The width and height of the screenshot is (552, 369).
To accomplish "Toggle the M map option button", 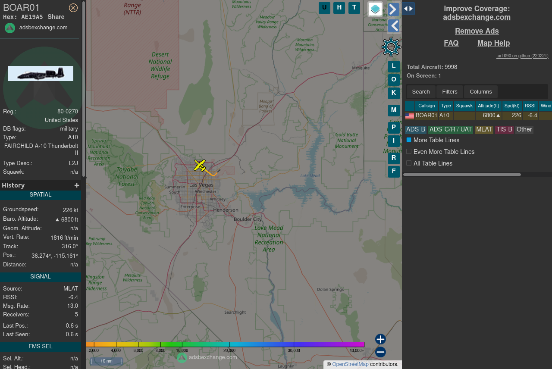I will pos(393,110).
